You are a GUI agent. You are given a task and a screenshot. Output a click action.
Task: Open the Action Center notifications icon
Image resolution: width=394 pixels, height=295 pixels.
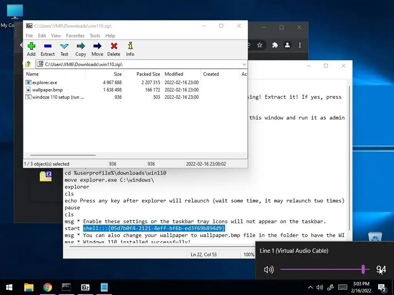pos(382,288)
